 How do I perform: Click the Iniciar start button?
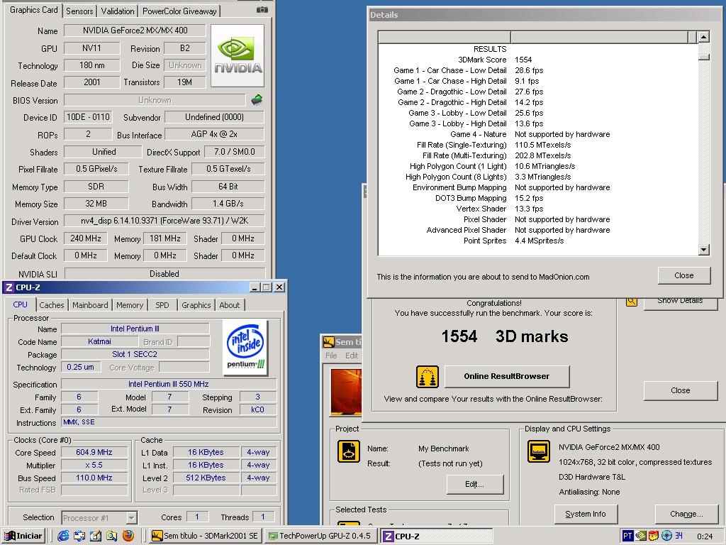(24, 536)
